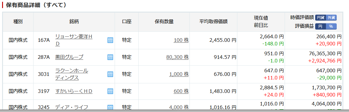Select the 平均取得価額 column header

pyautogui.click(x=213, y=22)
